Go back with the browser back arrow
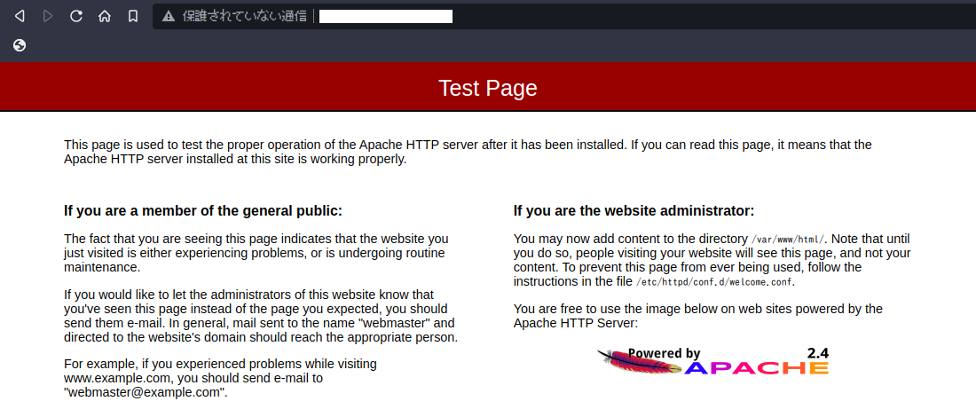 click(x=20, y=16)
